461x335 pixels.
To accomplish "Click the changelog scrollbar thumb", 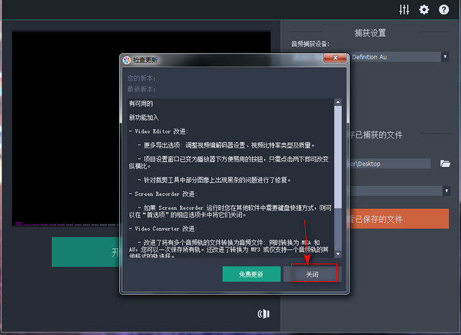I will (x=338, y=158).
